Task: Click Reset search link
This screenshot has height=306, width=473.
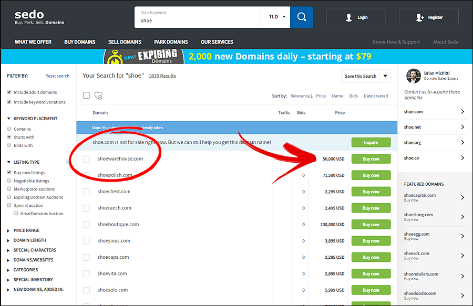Action: pyautogui.click(x=57, y=76)
